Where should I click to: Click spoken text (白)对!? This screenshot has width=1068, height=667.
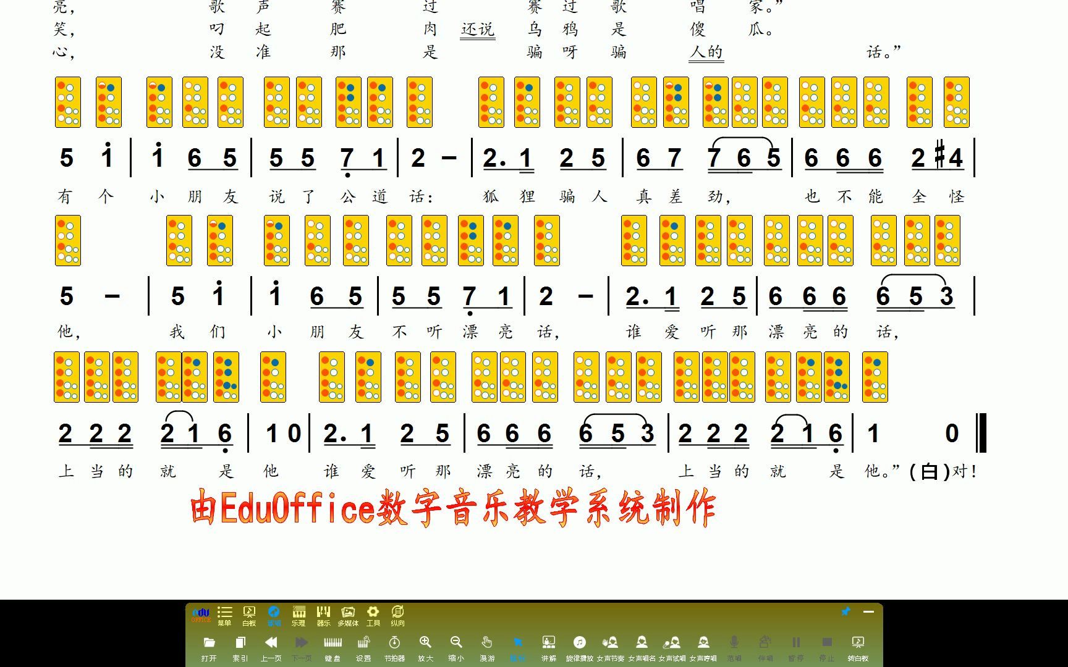pos(944,472)
